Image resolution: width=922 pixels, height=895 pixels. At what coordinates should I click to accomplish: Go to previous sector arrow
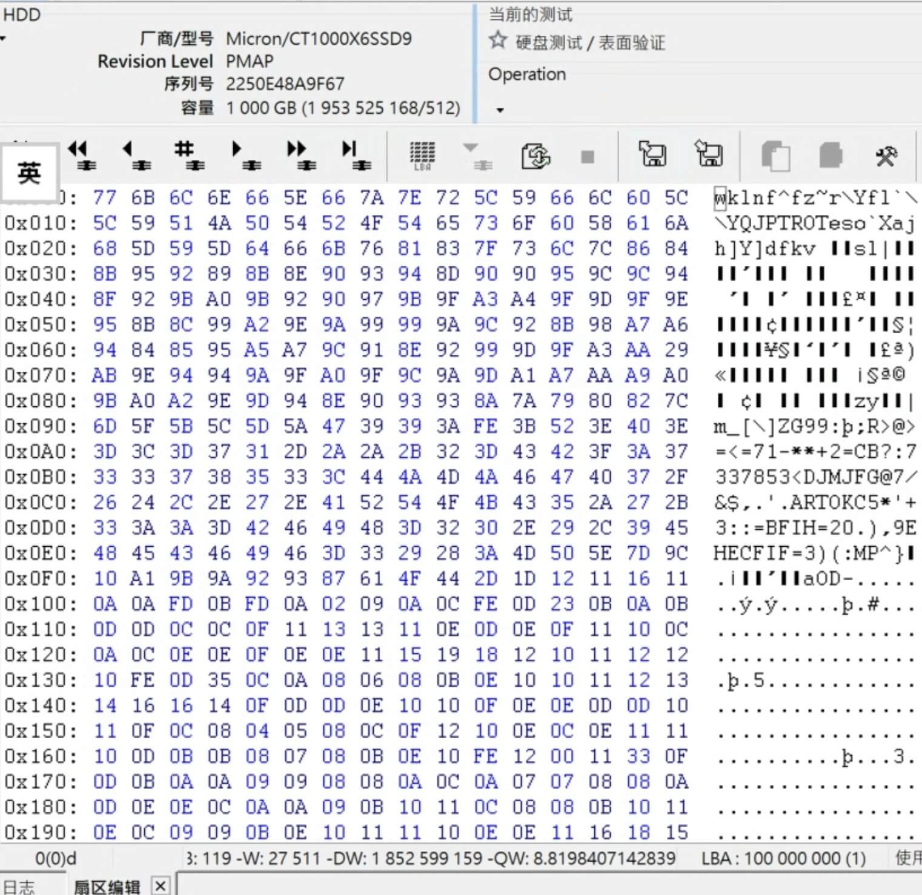135,155
